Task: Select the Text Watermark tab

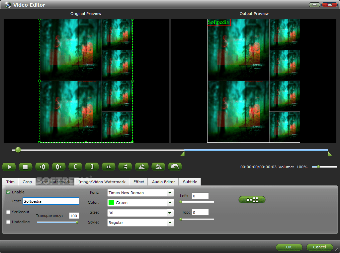Action: pyautogui.click(x=55, y=182)
